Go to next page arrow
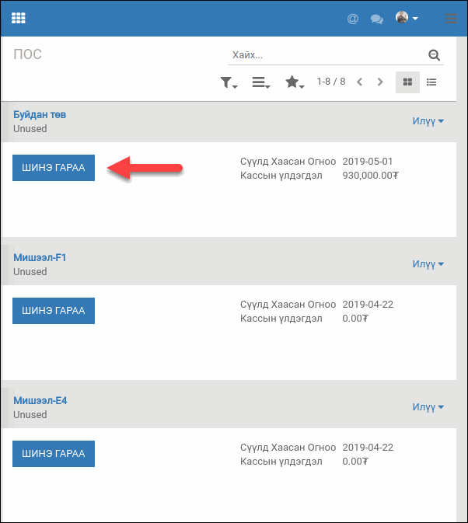468x523 pixels. (x=380, y=82)
